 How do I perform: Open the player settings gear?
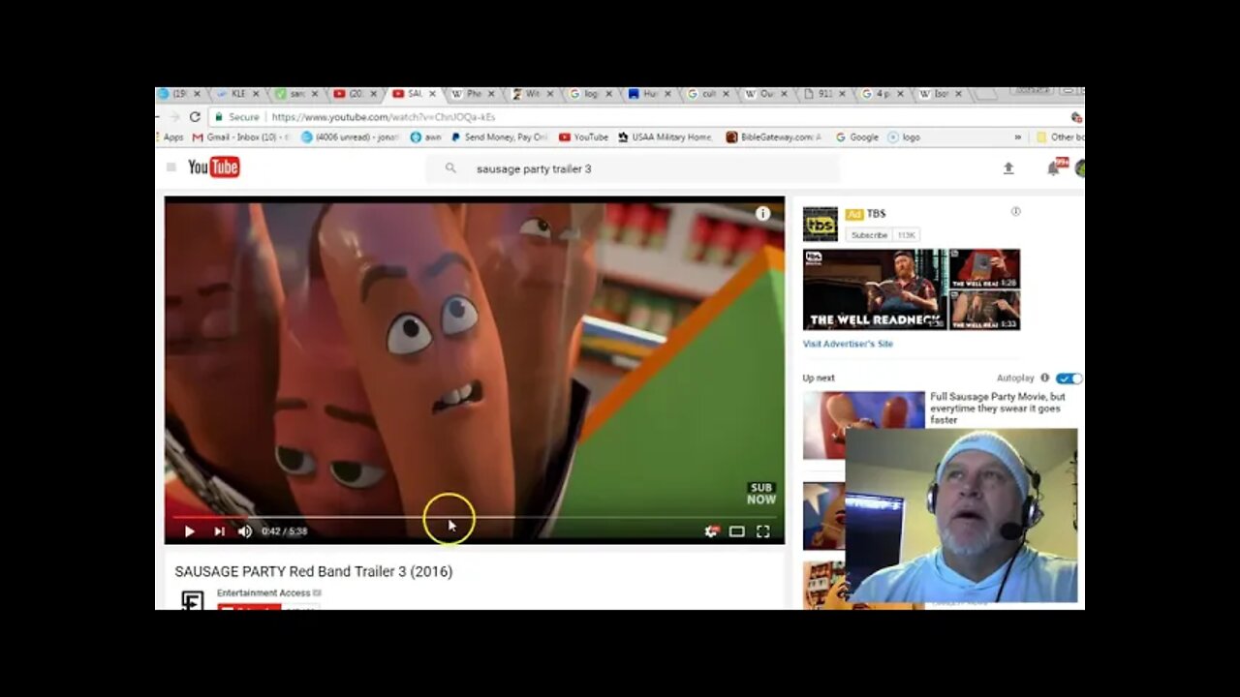point(712,531)
